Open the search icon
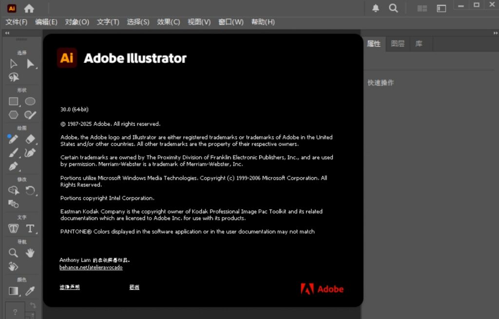The image size is (499, 319). click(x=393, y=8)
